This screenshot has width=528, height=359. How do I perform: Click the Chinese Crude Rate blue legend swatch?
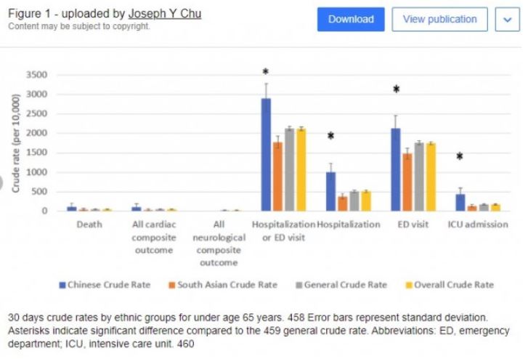[62, 285]
